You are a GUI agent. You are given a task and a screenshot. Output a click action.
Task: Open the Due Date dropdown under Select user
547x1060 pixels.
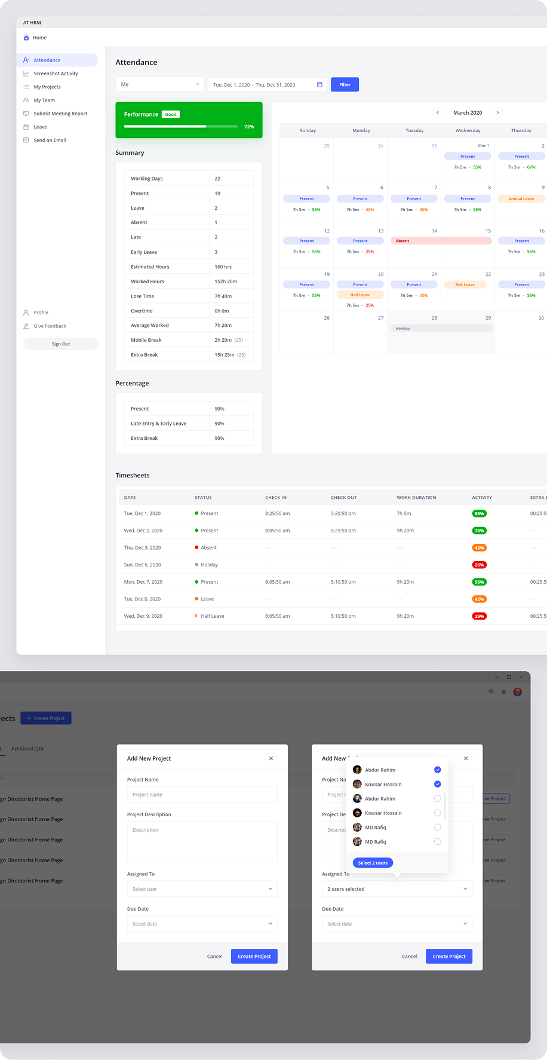pyautogui.click(x=202, y=924)
